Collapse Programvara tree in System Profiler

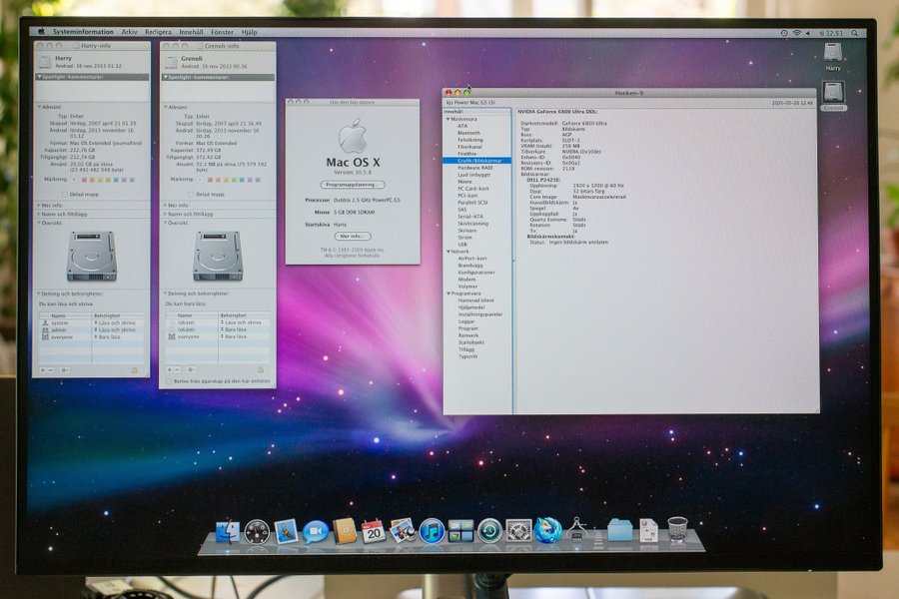pos(449,294)
